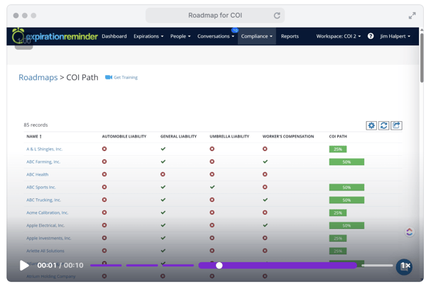This screenshot has width=426, height=287.
Task: Open the table settings gear icon
Action: [371, 125]
